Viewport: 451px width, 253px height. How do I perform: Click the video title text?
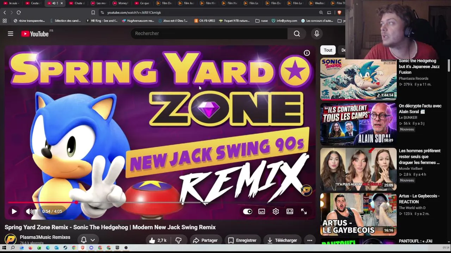click(x=110, y=227)
